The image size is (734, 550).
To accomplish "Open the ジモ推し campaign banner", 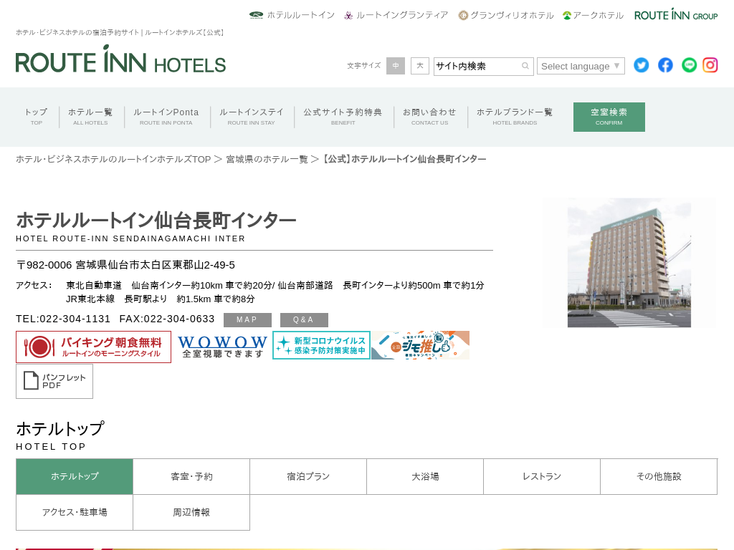I will pyautogui.click(x=420, y=345).
